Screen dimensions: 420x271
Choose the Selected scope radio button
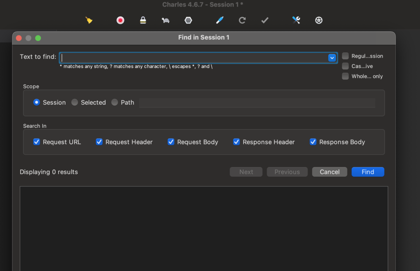click(x=75, y=103)
